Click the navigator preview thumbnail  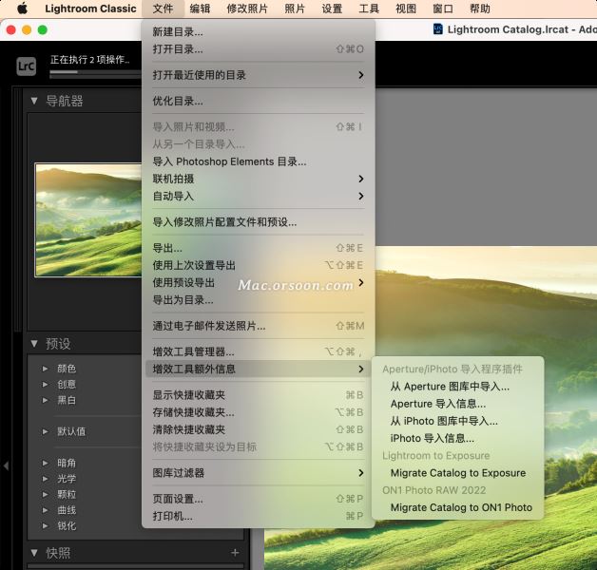point(88,220)
